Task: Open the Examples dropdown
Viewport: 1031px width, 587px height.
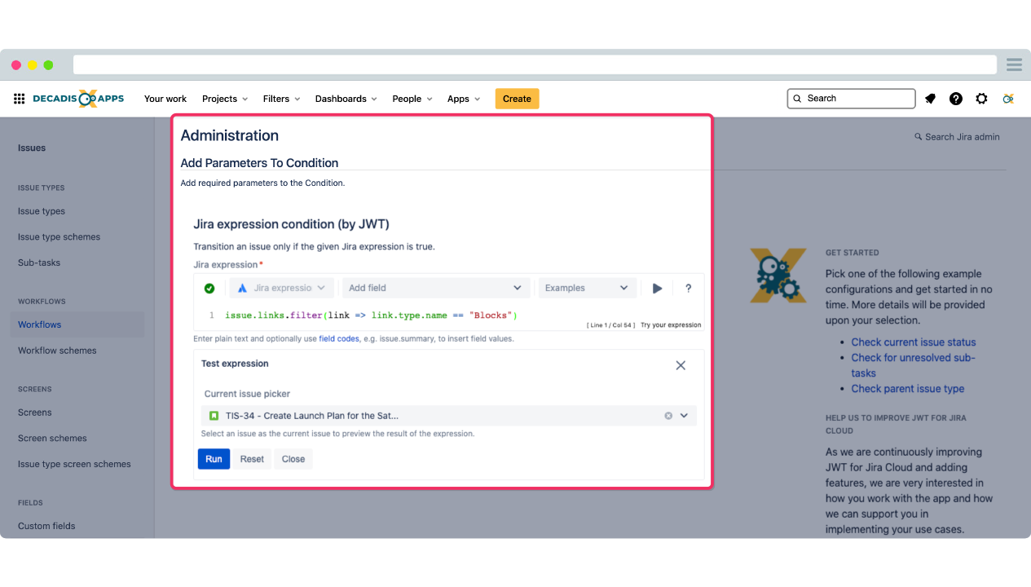Action: pos(587,288)
